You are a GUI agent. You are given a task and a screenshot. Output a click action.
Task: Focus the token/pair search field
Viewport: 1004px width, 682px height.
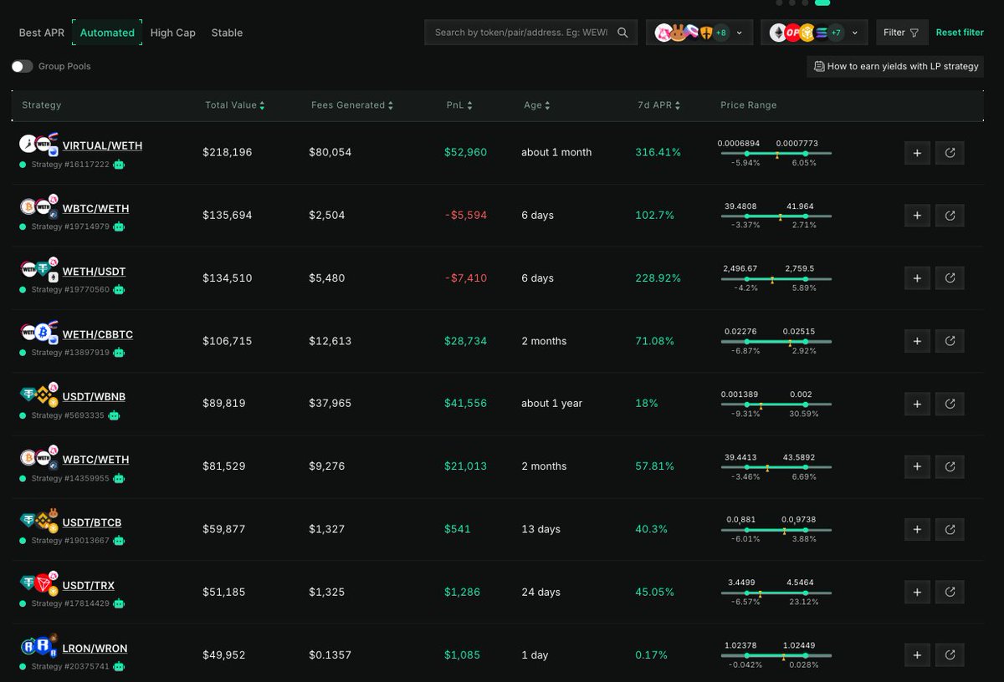tap(531, 33)
